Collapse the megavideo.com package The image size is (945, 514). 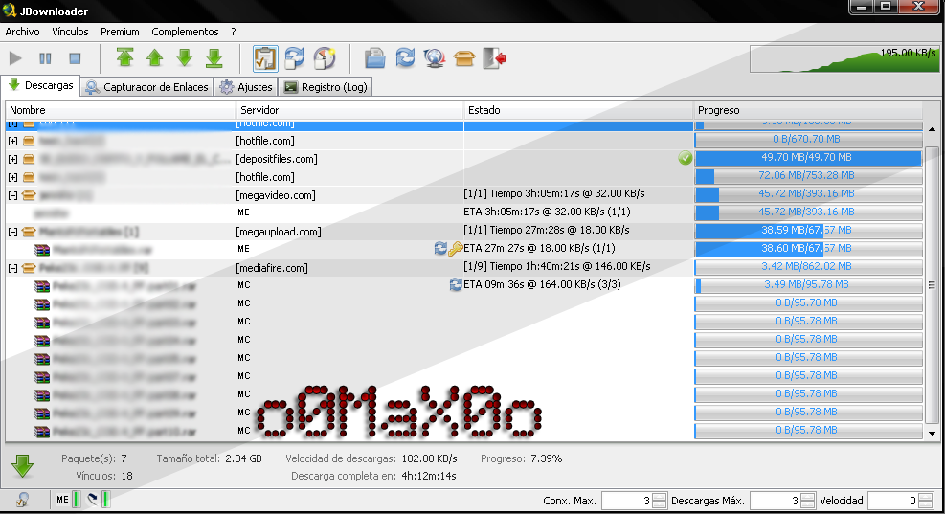(12, 195)
